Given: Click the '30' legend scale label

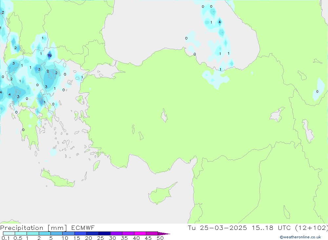Looking at the screenshot, I should [113, 238].
